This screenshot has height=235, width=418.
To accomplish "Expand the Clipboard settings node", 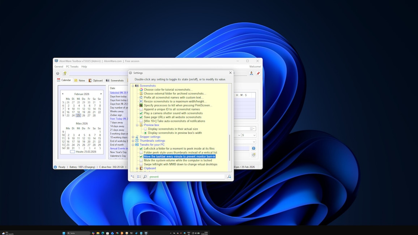I will 137,168.
